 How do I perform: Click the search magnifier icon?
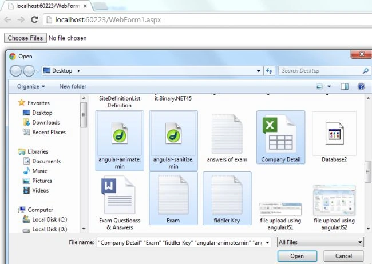click(366, 71)
